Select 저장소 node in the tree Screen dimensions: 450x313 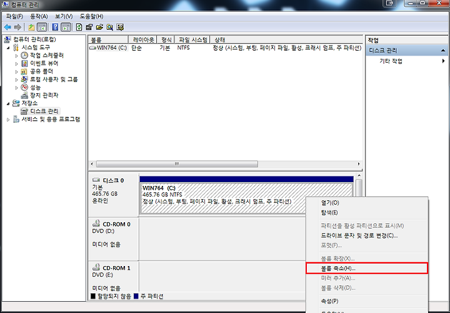click(29, 103)
